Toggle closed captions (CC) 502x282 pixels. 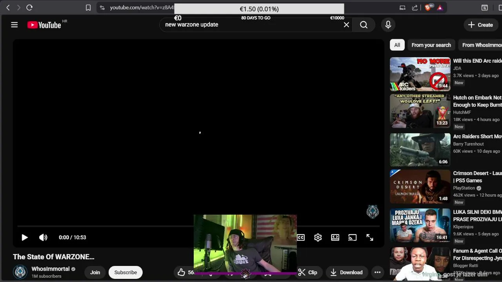(x=301, y=237)
